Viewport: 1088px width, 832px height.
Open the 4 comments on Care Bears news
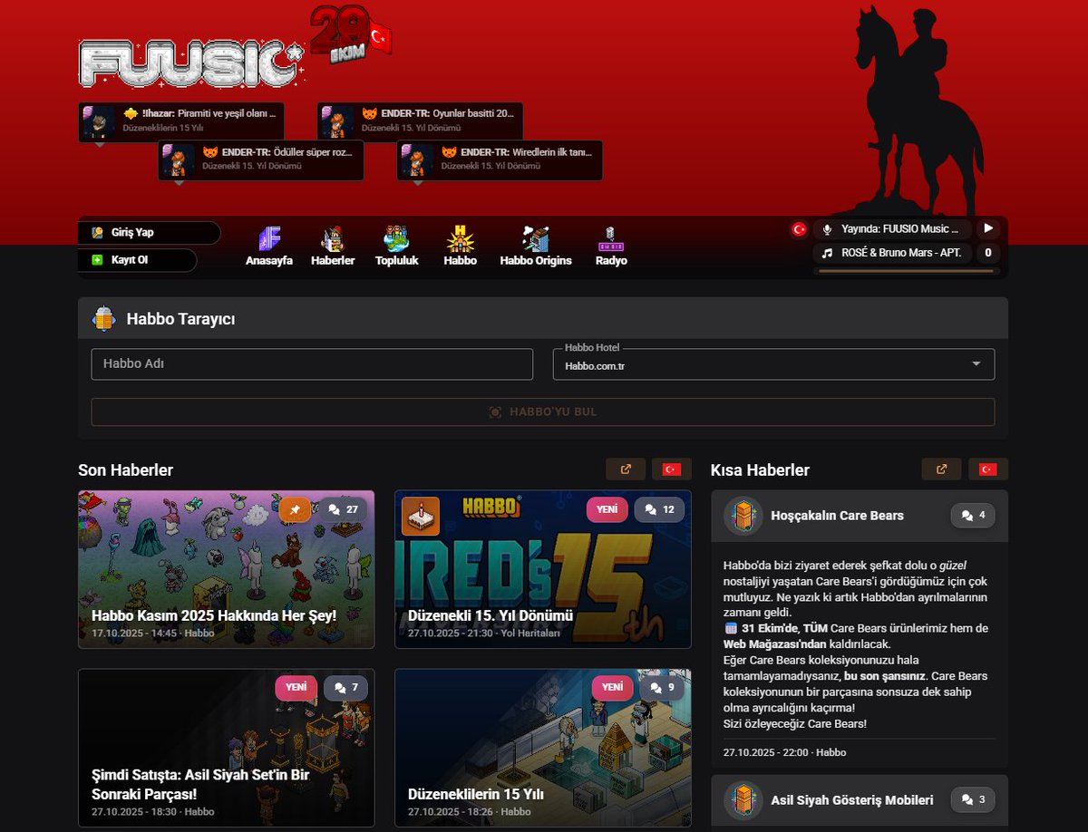973,516
